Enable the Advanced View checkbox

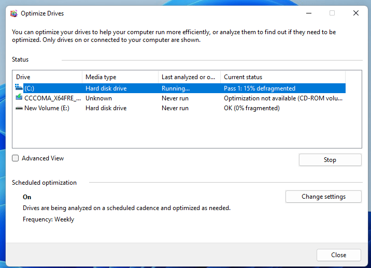pos(16,158)
